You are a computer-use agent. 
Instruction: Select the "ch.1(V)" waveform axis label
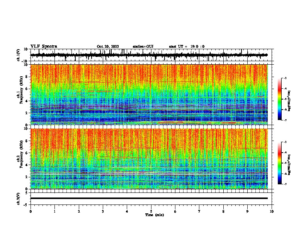(19, 55)
